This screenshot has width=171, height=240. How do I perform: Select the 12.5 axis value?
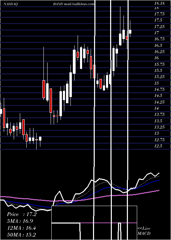(x=158, y=146)
